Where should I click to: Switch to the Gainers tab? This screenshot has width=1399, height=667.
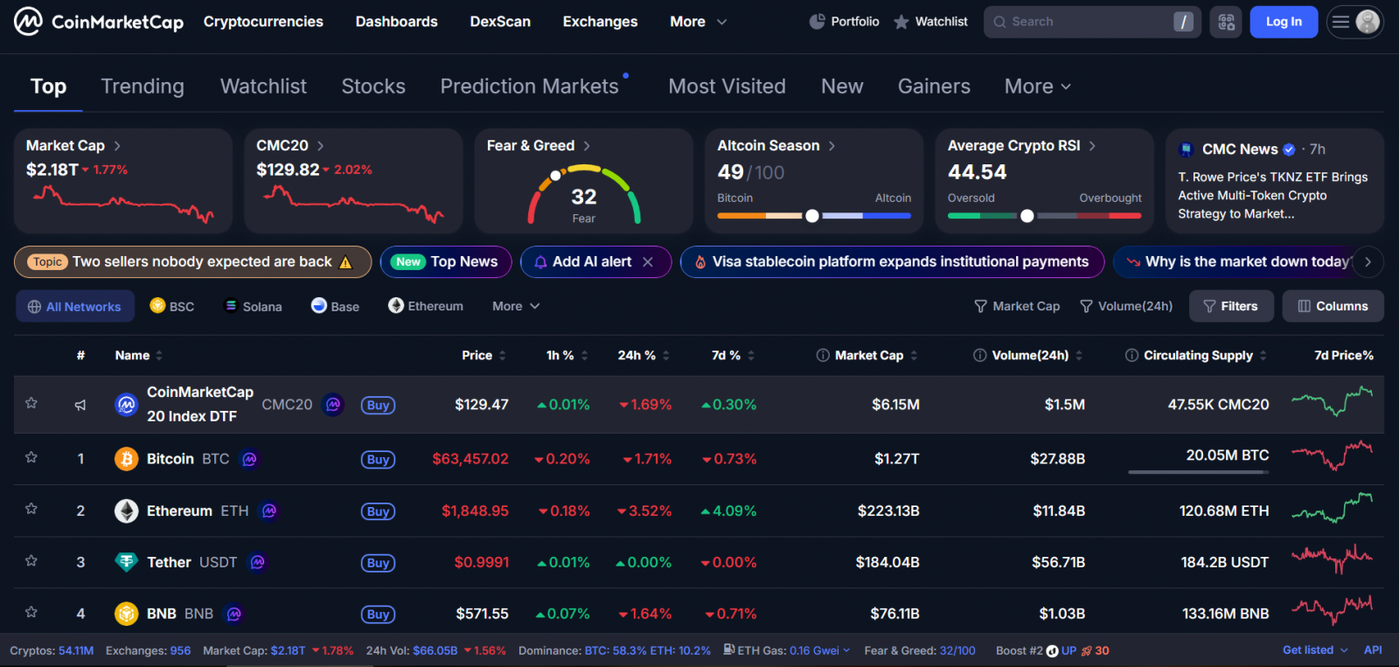click(934, 87)
